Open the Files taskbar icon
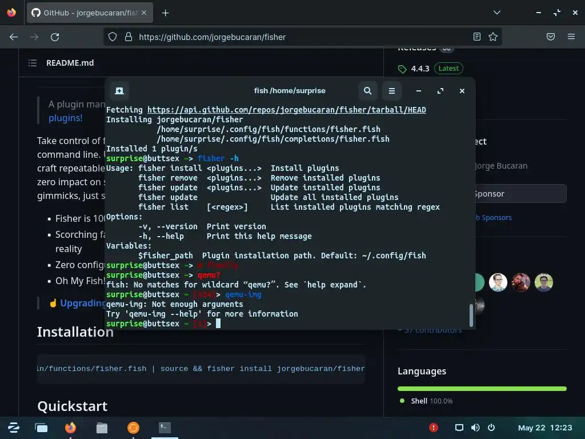 coord(102,428)
